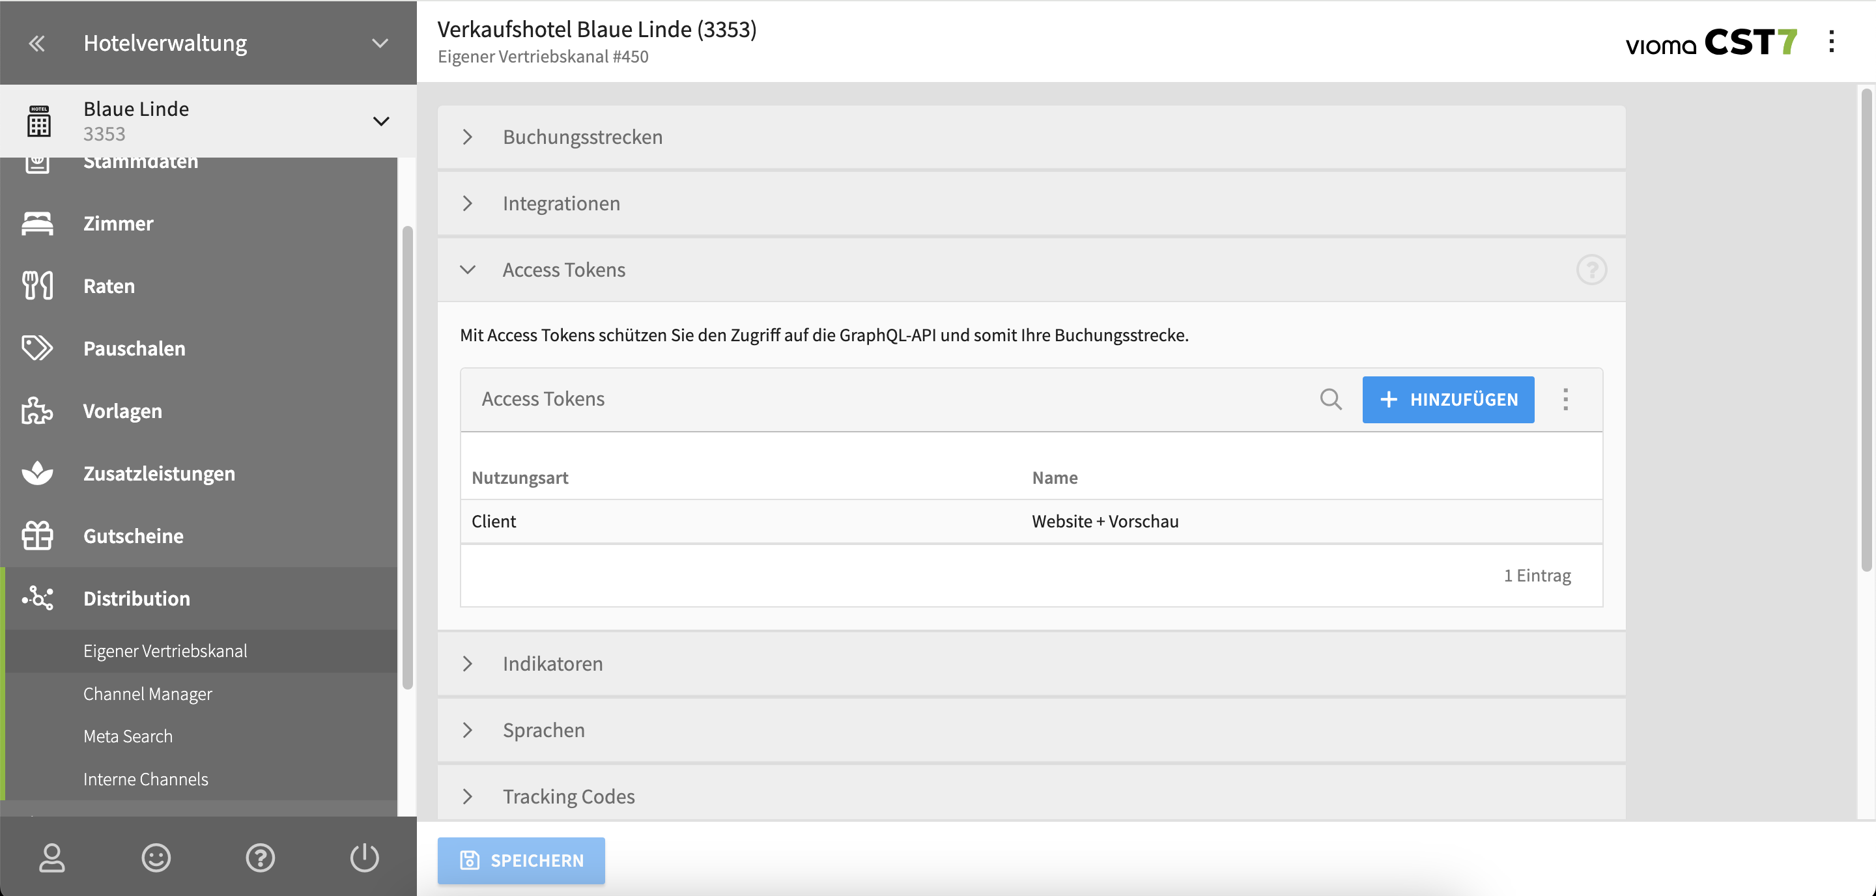Collapse the Access Tokens section
This screenshot has width=1876, height=896.
coord(468,270)
